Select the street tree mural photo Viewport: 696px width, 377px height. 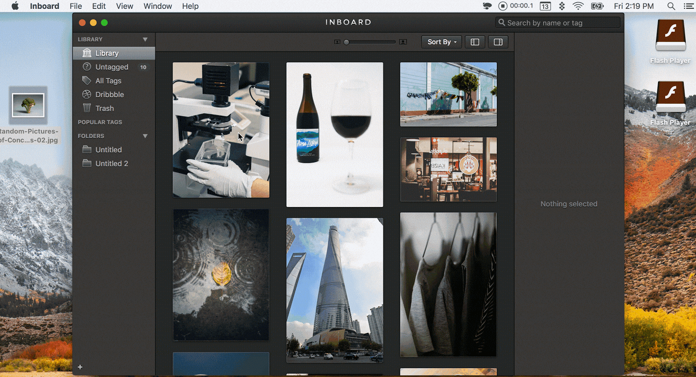[448, 94]
